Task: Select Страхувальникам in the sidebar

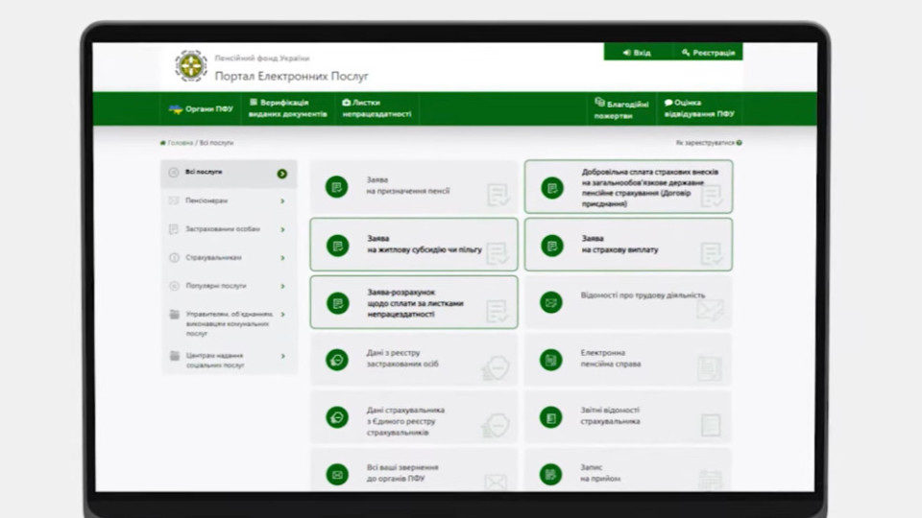Action: 229,258
